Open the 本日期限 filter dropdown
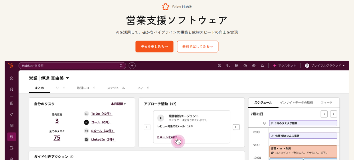This screenshot has width=354, height=160. point(118,104)
